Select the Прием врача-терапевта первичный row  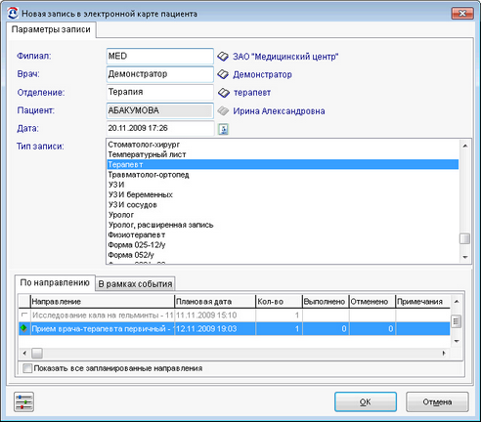pos(235,328)
